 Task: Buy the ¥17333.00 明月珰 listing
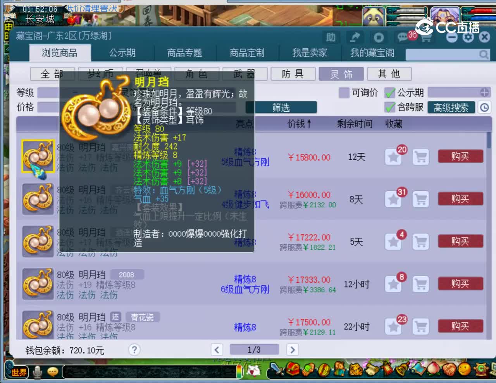pyautogui.click(x=460, y=284)
